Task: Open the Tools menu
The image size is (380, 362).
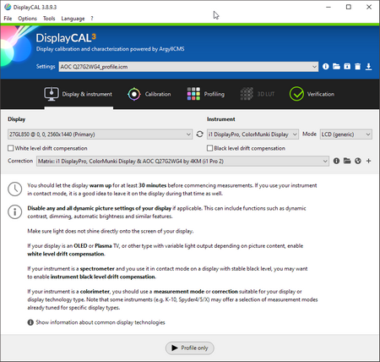Action: (x=49, y=19)
